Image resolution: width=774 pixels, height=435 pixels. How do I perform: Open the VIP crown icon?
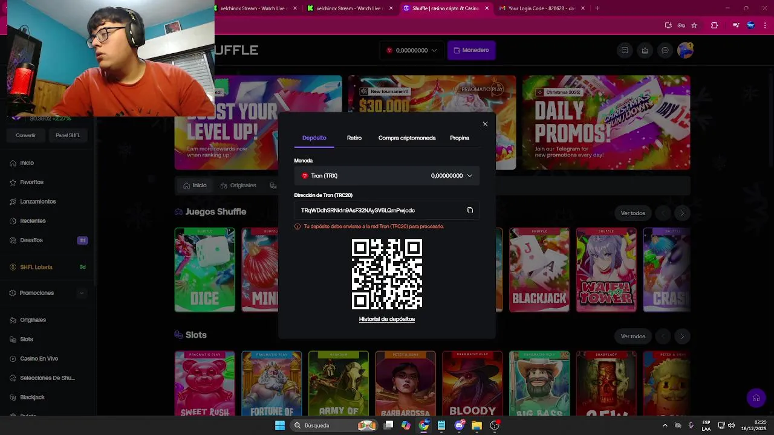(x=645, y=50)
